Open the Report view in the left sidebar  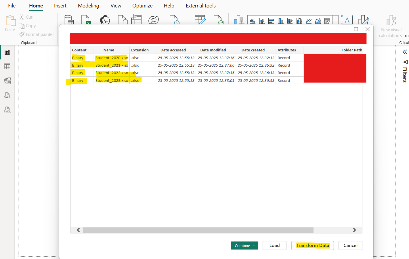[x=7, y=52]
